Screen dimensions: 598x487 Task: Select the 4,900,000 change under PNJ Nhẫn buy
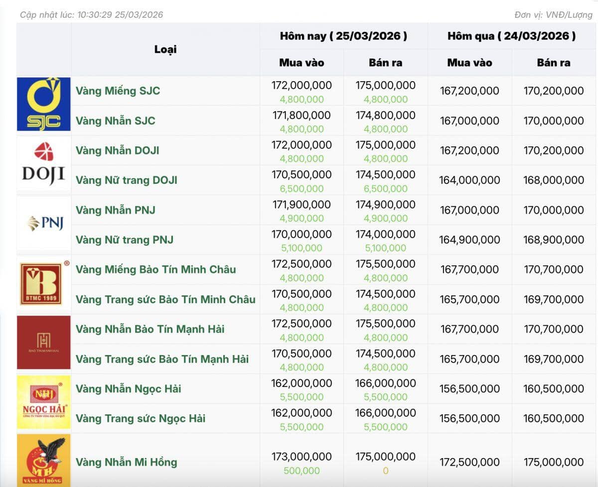[x=301, y=219]
